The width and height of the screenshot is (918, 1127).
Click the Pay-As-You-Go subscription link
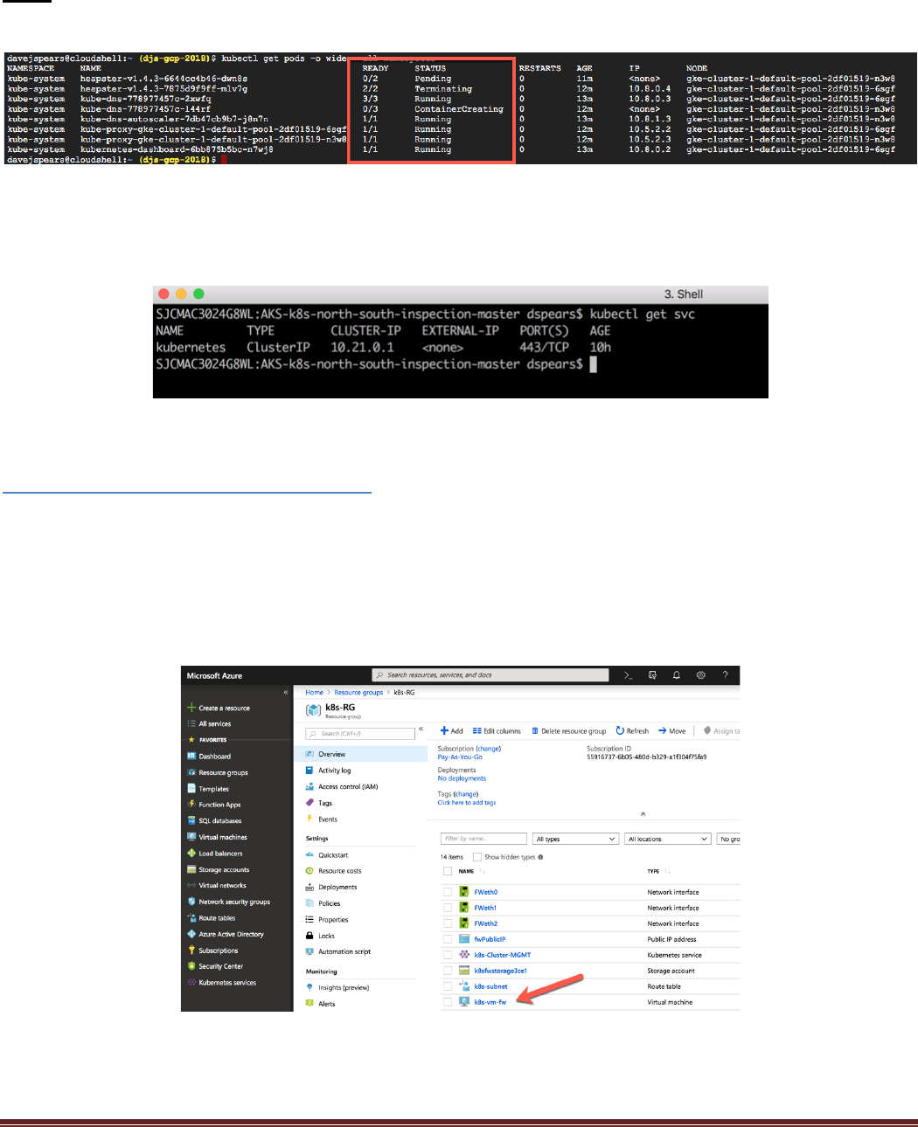[x=460, y=757]
